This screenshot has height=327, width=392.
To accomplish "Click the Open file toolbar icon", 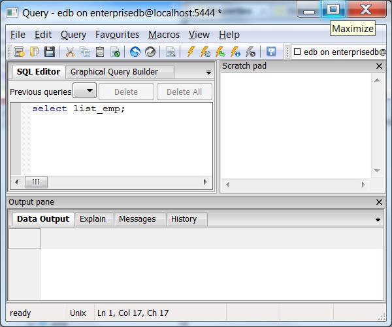I will pyautogui.click(x=34, y=52).
